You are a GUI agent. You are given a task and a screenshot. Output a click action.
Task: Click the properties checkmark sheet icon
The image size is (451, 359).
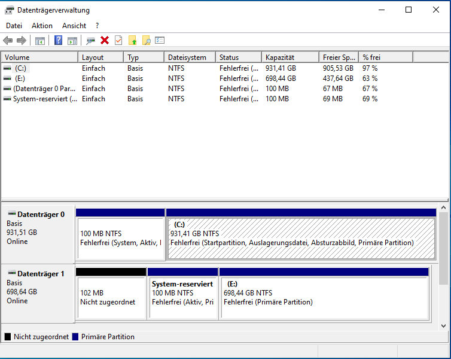pyautogui.click(x=118, y=40)
